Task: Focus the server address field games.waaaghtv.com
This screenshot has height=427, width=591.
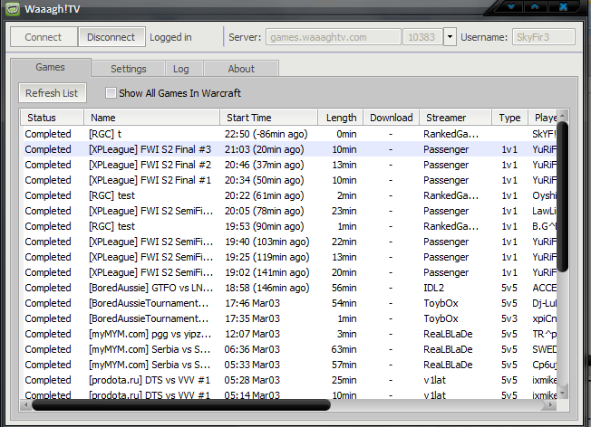Action: (334, 37)
